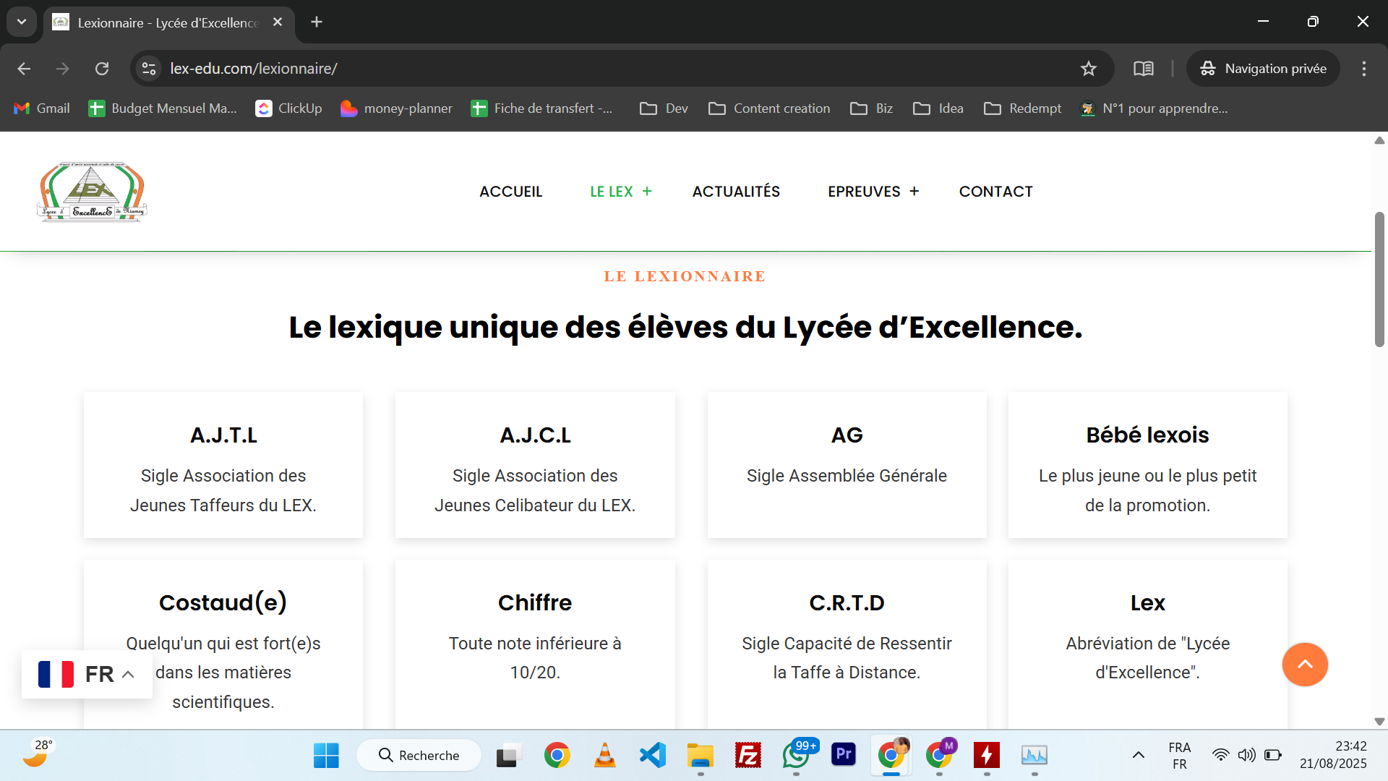Viewport: 1388px width, 781px height.
Task: Click the page vertical scrollbar thumb
Action: 1379,279
